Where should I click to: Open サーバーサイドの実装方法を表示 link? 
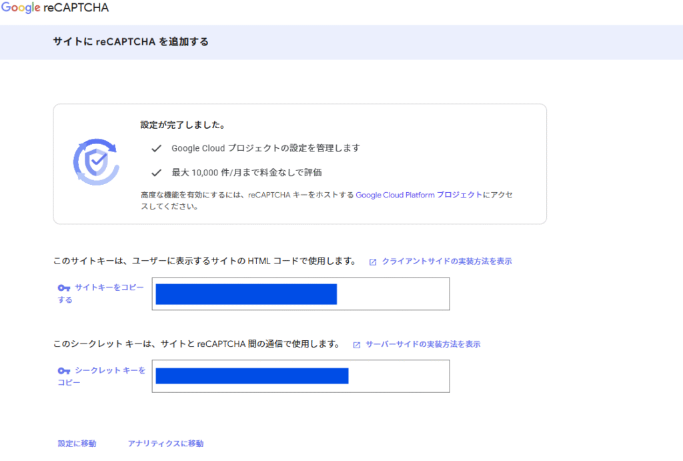pyautogui.click(x=423, y=344)
